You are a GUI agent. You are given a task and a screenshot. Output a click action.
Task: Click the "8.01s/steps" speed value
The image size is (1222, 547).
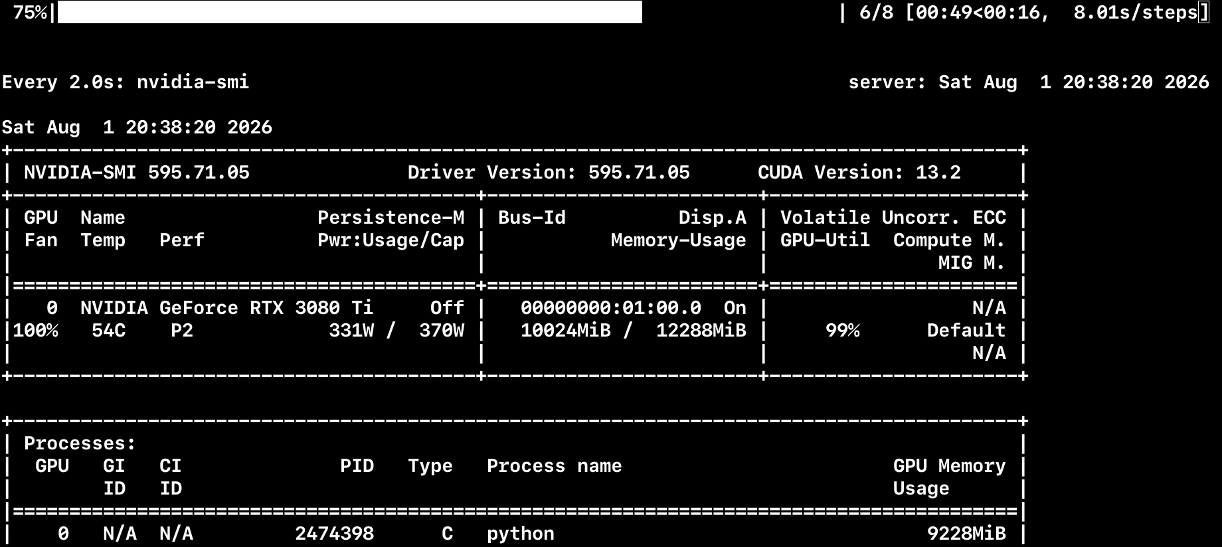point(1135,12)
